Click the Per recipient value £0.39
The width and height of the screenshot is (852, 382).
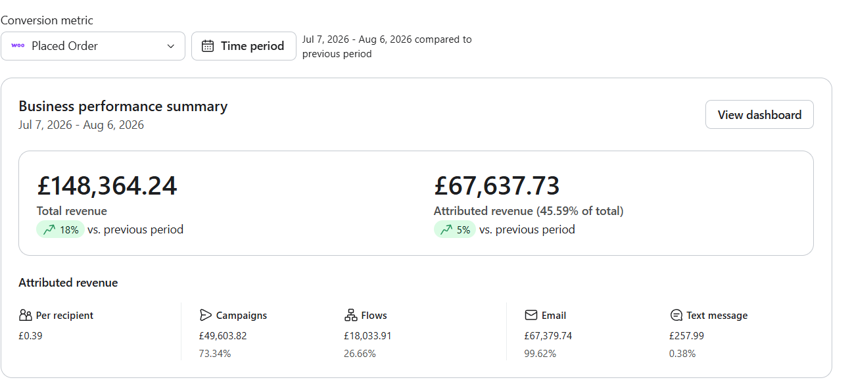click(x=30, y=336)
